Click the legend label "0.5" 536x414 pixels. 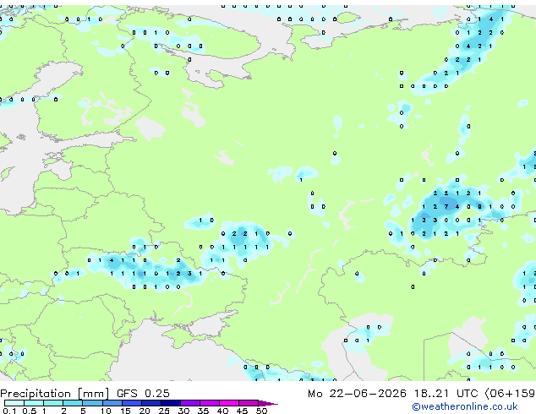coord(29,411)
